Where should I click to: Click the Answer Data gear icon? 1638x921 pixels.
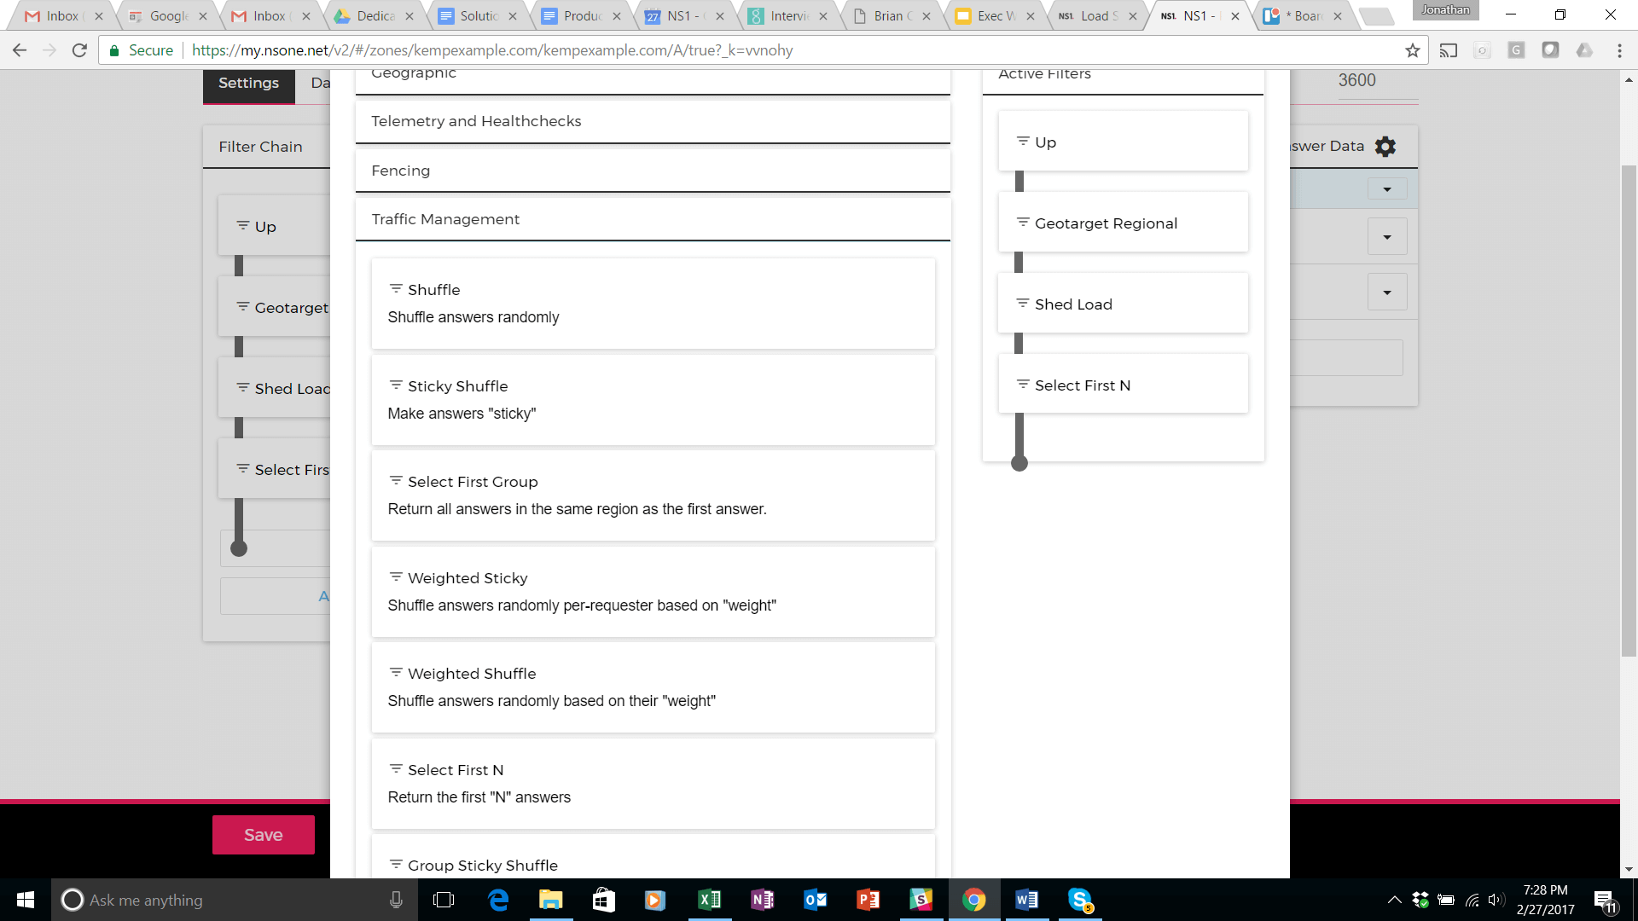point(1385,147)
